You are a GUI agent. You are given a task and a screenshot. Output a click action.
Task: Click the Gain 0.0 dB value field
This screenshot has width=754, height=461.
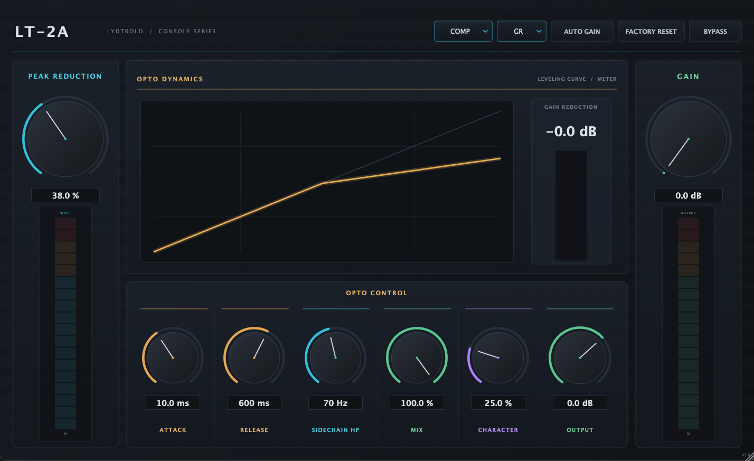pos(688,195)
